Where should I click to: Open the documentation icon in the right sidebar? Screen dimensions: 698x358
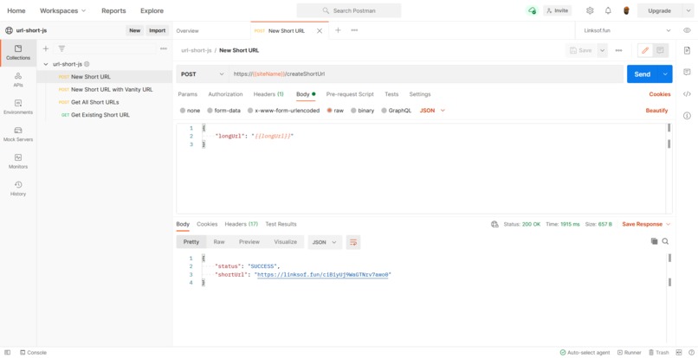(x=687, y=50)
